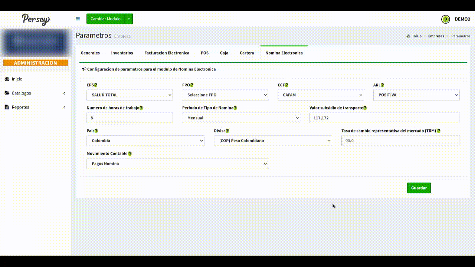Click the Numero de horas de trabajo field
This screenshot has height=267, width=475.
(130, 118)
